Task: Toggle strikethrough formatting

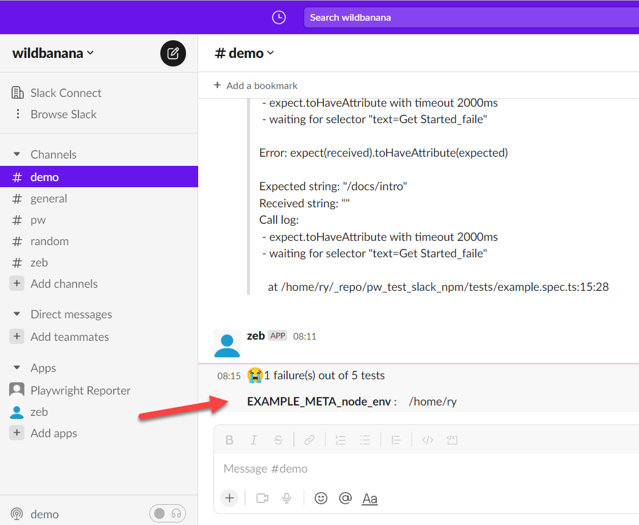Action: [x=278, y=440]
